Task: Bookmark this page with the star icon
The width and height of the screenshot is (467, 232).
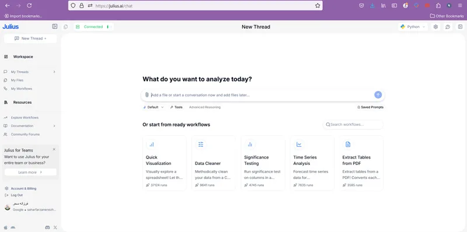Action: (318, 6)
